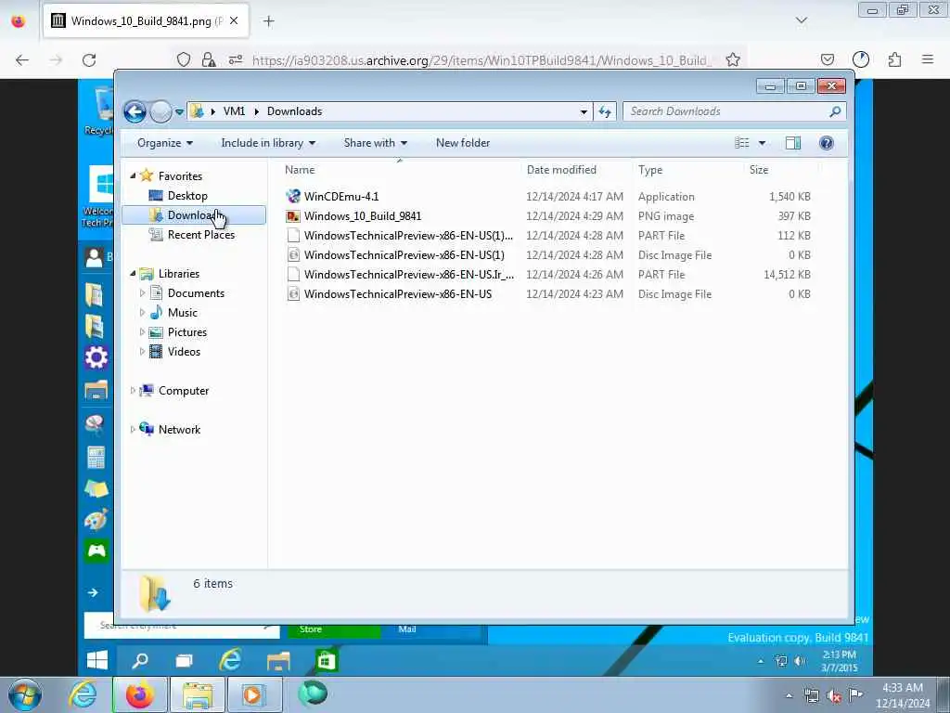The width and height of the screenshot is (950, 713).
Task: Click the Action Center flag tray icon
Action: tap(855, 694)
